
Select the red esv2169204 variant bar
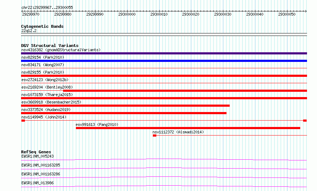[185, 91]
